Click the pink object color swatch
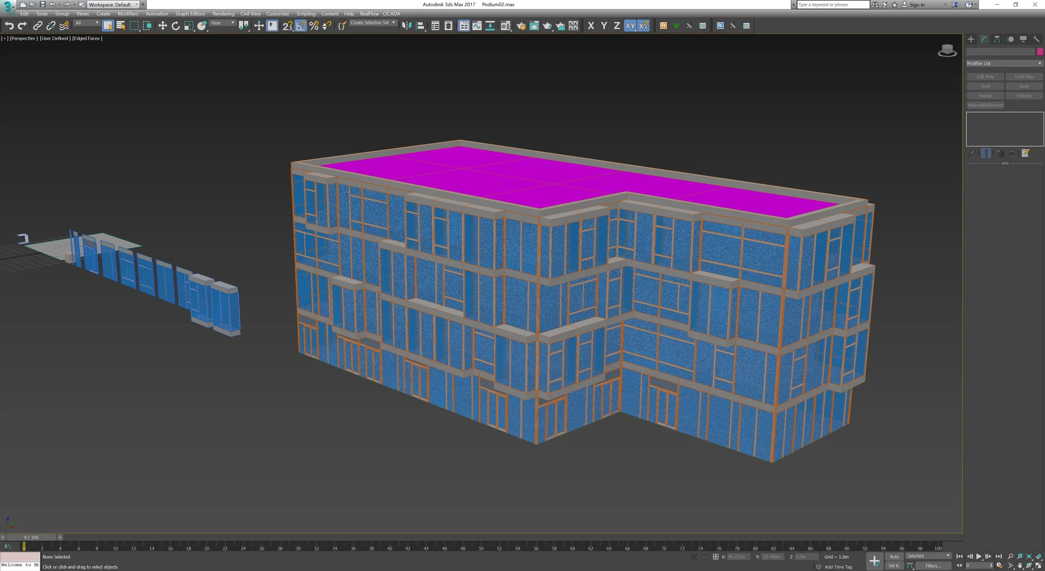This screenshot has width=1045, height=571. tap(1040, 52)
